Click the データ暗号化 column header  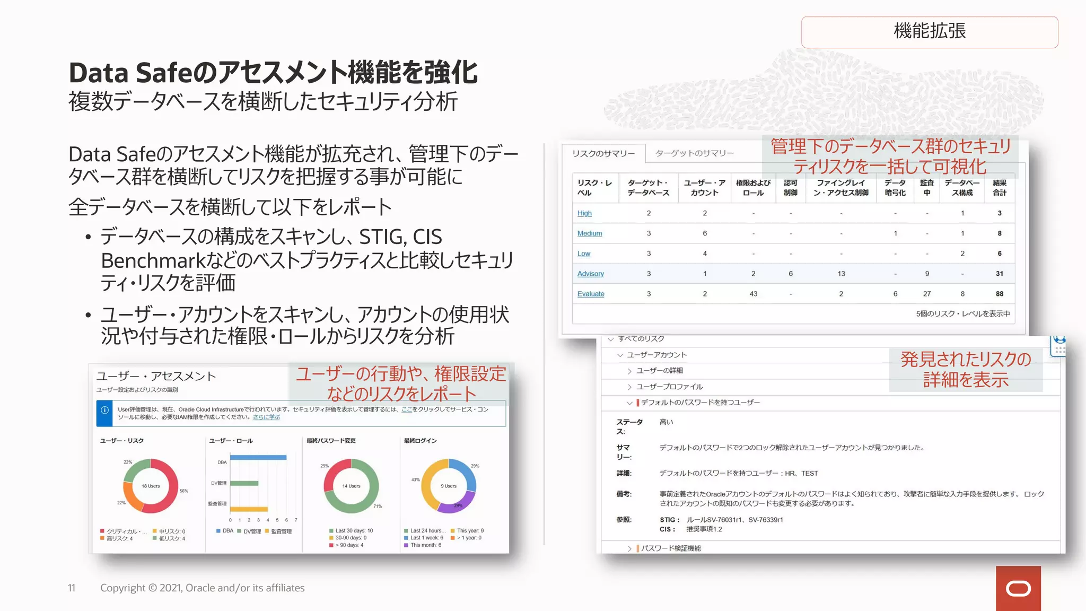pyautogui.click(x=895, y=188)
